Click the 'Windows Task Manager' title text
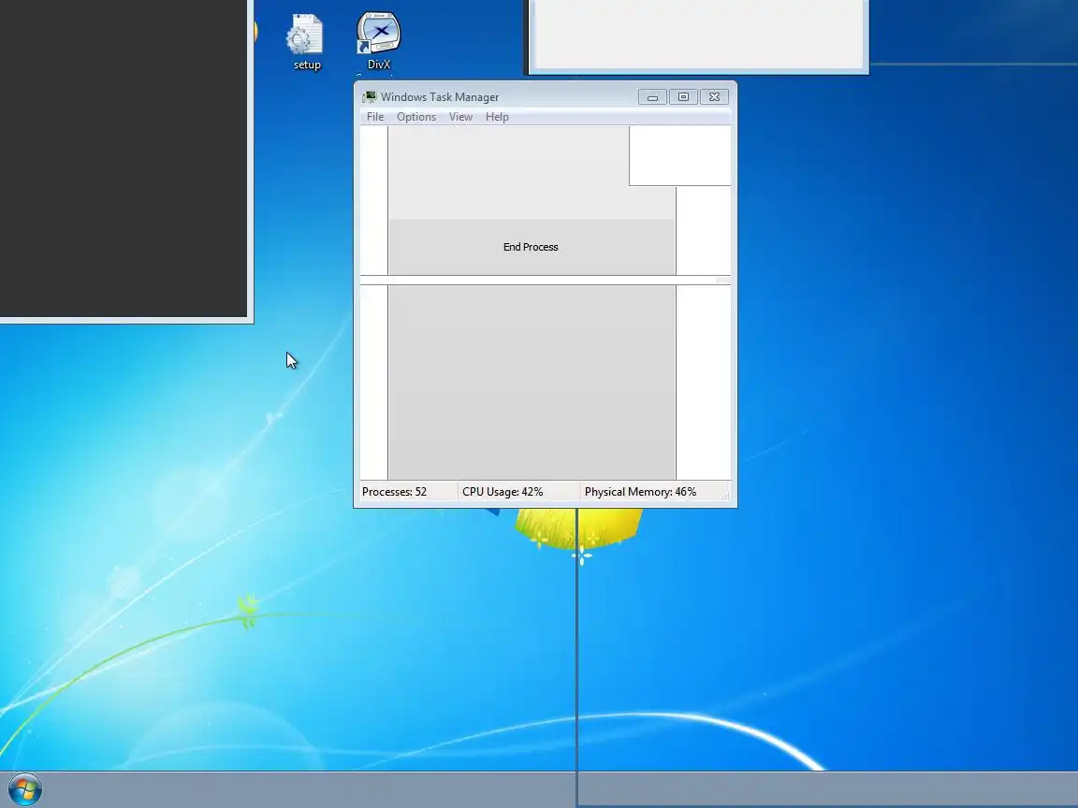Image resolution: width=1078 pixels, height=808 pixels. point(440,97)
